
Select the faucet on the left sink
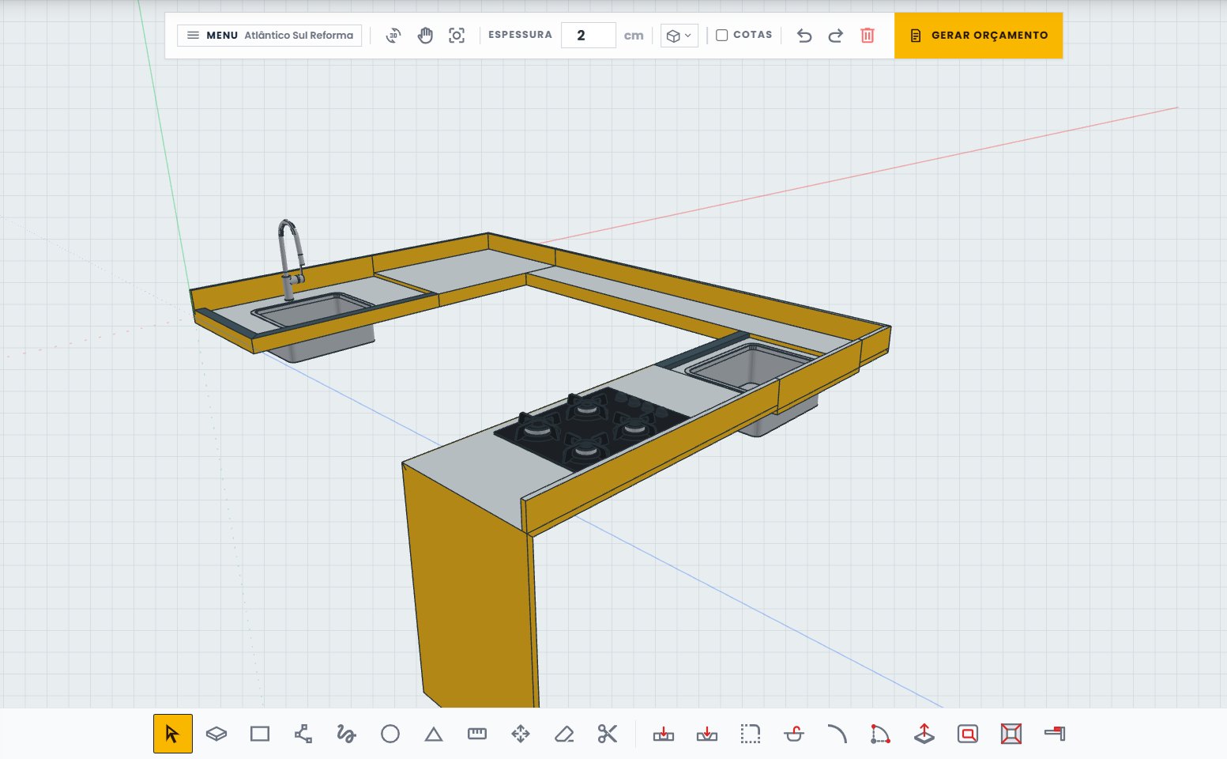click(290, 259)
